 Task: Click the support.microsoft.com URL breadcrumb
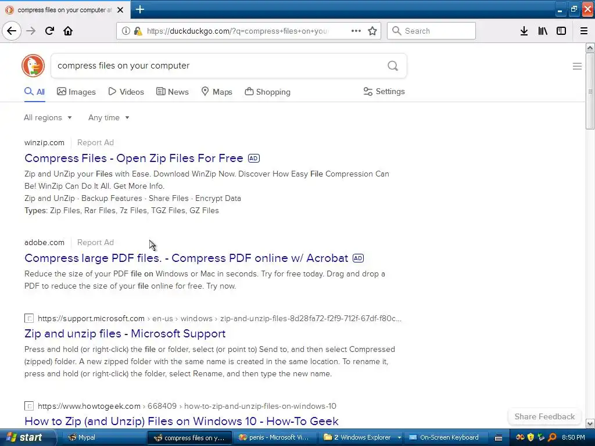click(x=219, y=318)
